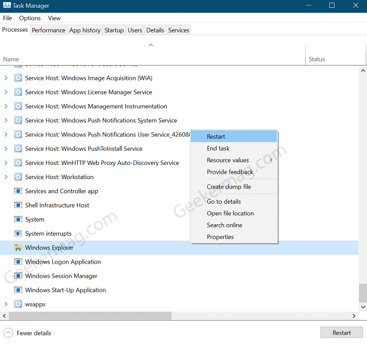This screenshot has height=345, width=367.
Task: Click the Shell Infrastructure Host icon
Action: [x=18, y=205]
